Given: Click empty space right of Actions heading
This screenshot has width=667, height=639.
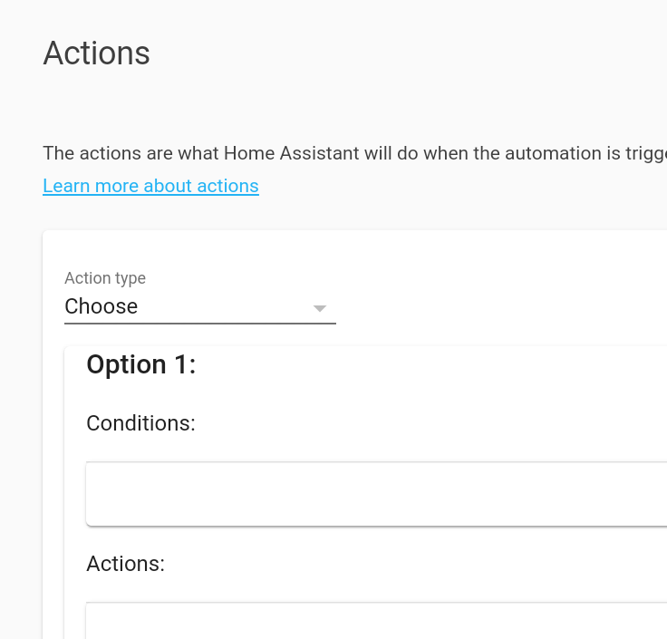Looking at the screenshot, I should [408, 53].
